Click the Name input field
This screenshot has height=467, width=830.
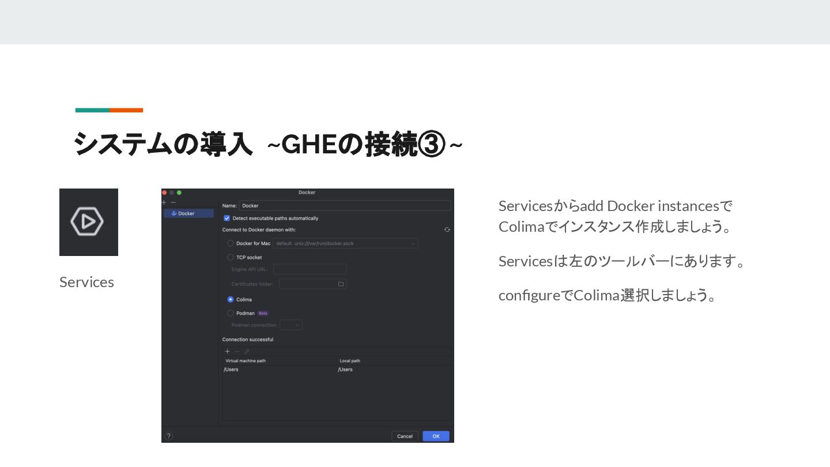pos(345,205)
